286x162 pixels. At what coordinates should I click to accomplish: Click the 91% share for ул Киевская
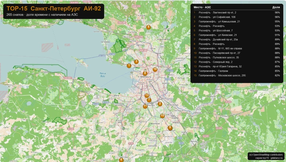(277, 35)
